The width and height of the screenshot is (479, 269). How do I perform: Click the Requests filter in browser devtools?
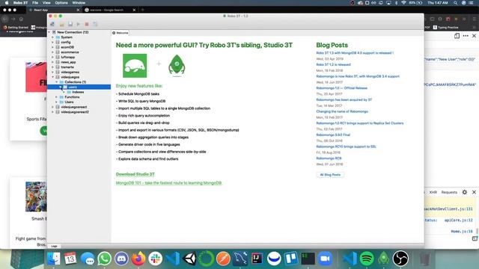pos(449,192)
